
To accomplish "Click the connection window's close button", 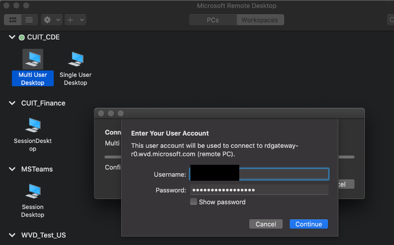I will (x=101, y=114).
